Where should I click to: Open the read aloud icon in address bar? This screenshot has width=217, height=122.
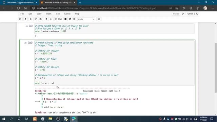(171, 8)
